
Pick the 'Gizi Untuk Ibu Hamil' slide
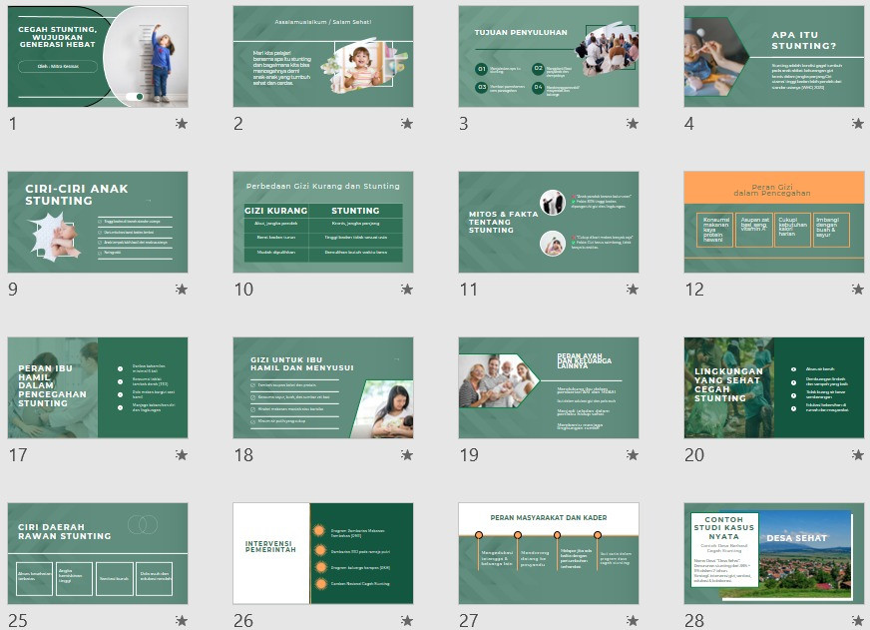[323, 387]
